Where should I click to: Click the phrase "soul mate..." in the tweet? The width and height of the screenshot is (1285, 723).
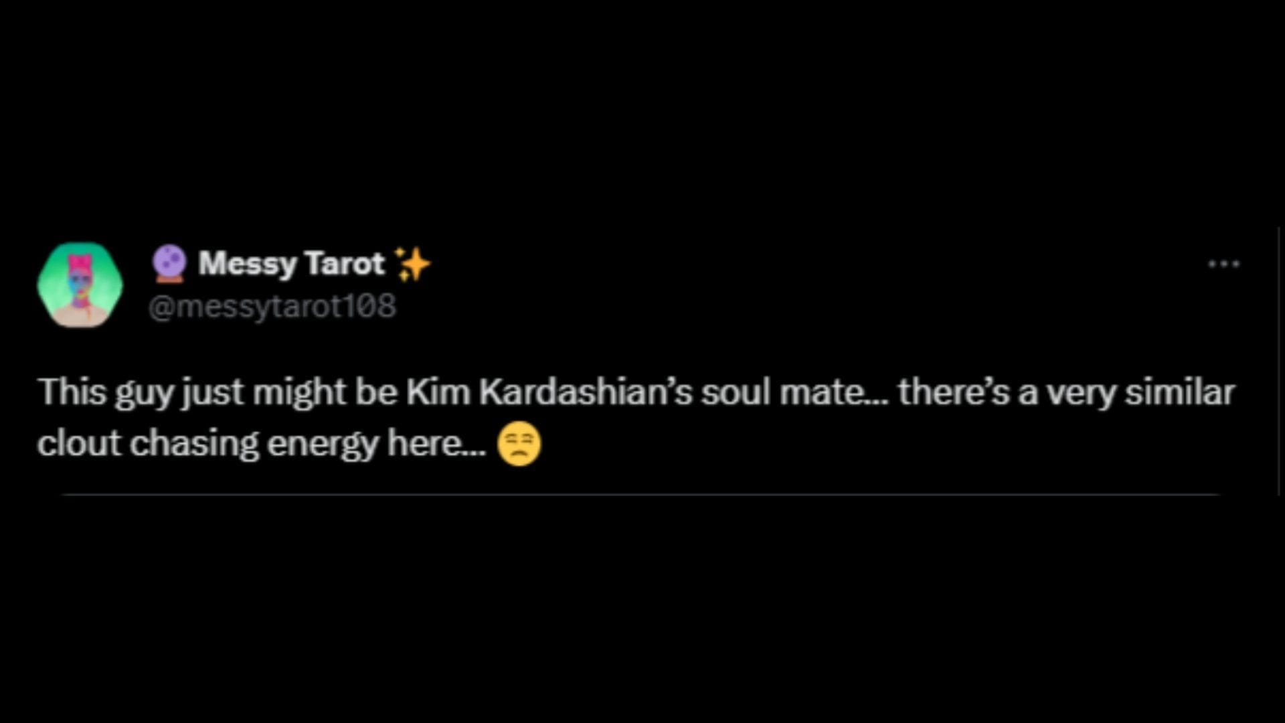794,392
